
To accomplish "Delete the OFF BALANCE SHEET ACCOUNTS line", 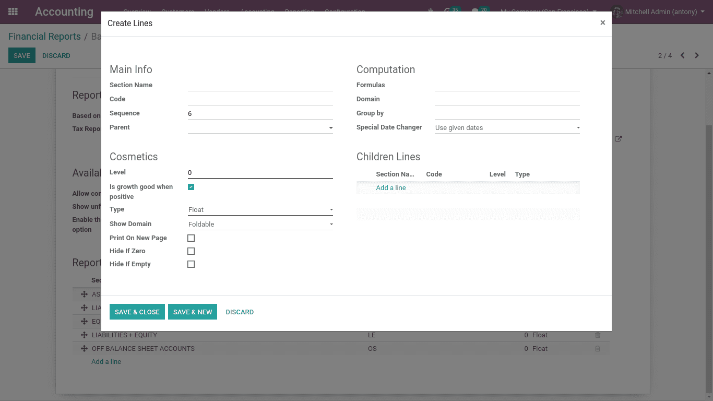I will 598,349.
